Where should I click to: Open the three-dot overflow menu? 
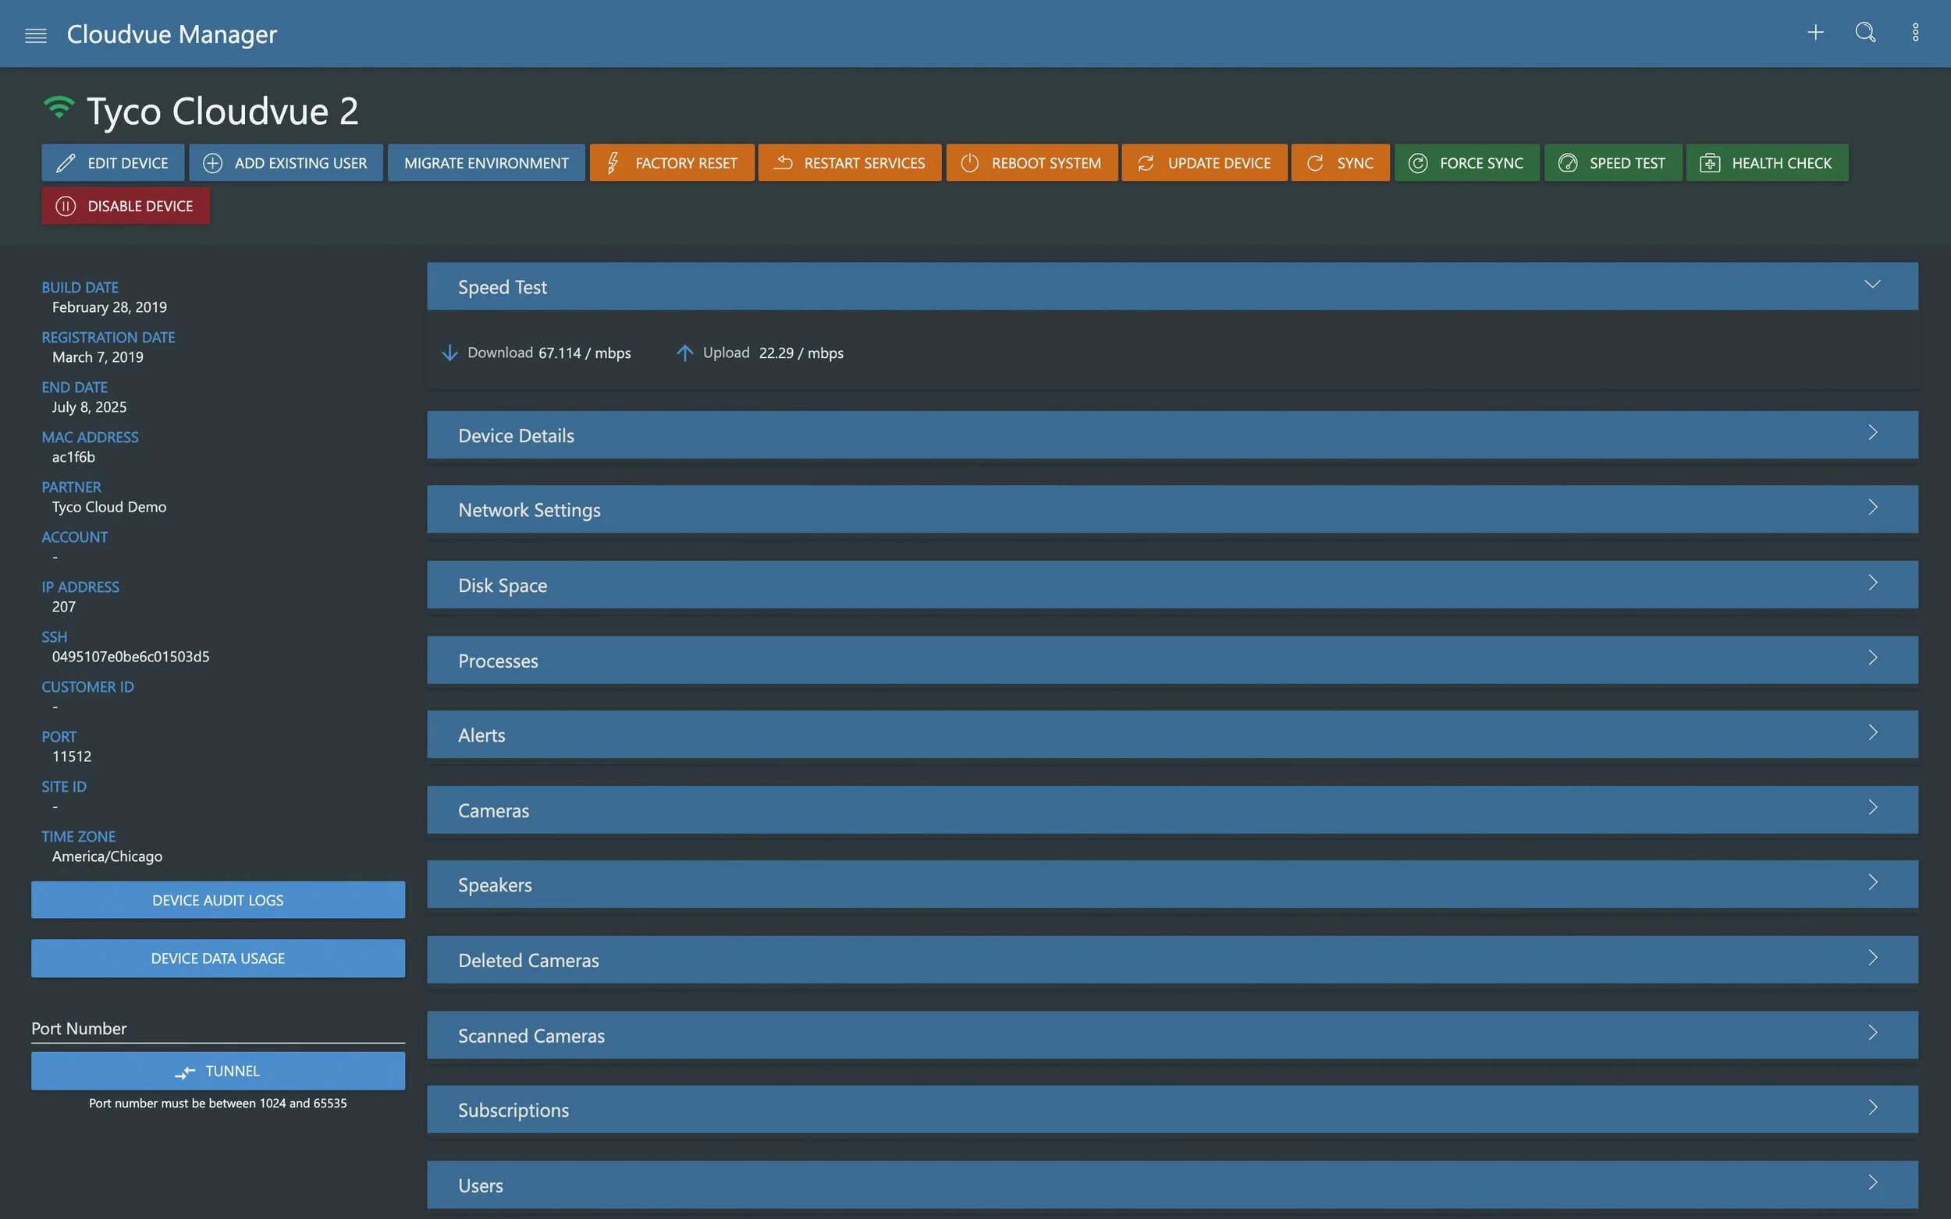(x=1916, y=32)
